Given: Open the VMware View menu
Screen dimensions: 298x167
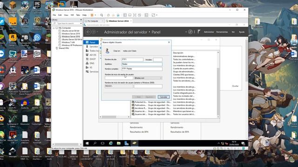Looking at the screenshot, I should (x=66, y=15).
